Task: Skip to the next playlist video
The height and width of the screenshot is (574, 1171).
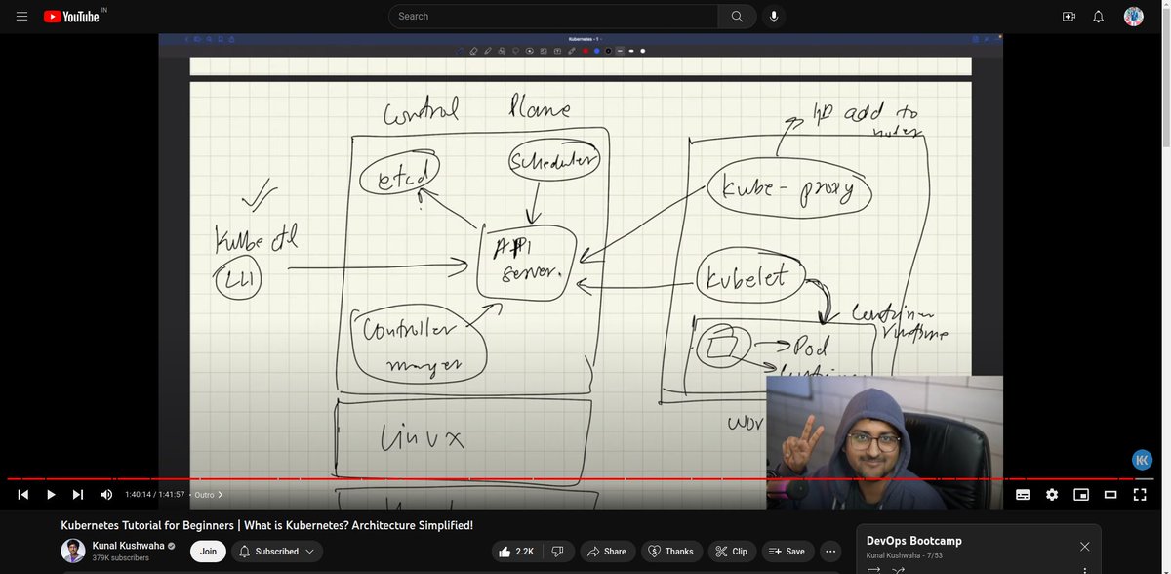Action: click(x=78, y=495)
